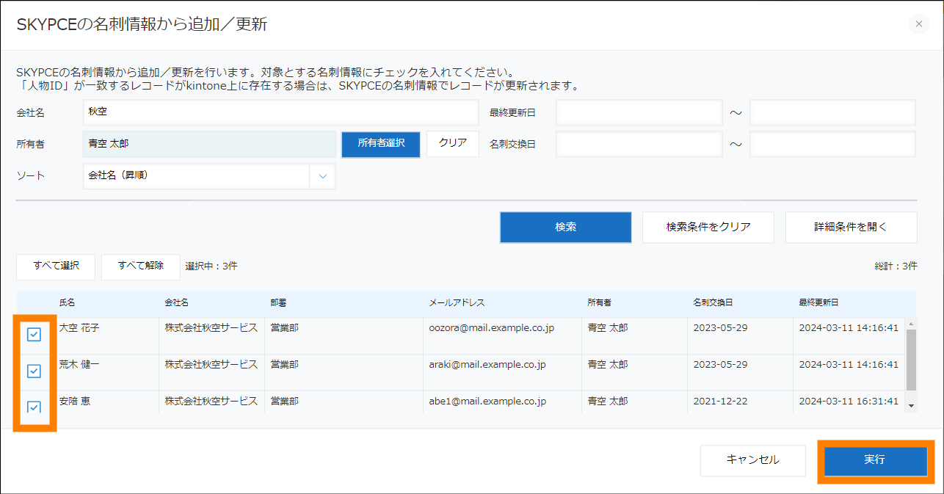Uncheck the checkbox for 荒木 健一
Screen dimensions: 944x494
coord(34,371)
